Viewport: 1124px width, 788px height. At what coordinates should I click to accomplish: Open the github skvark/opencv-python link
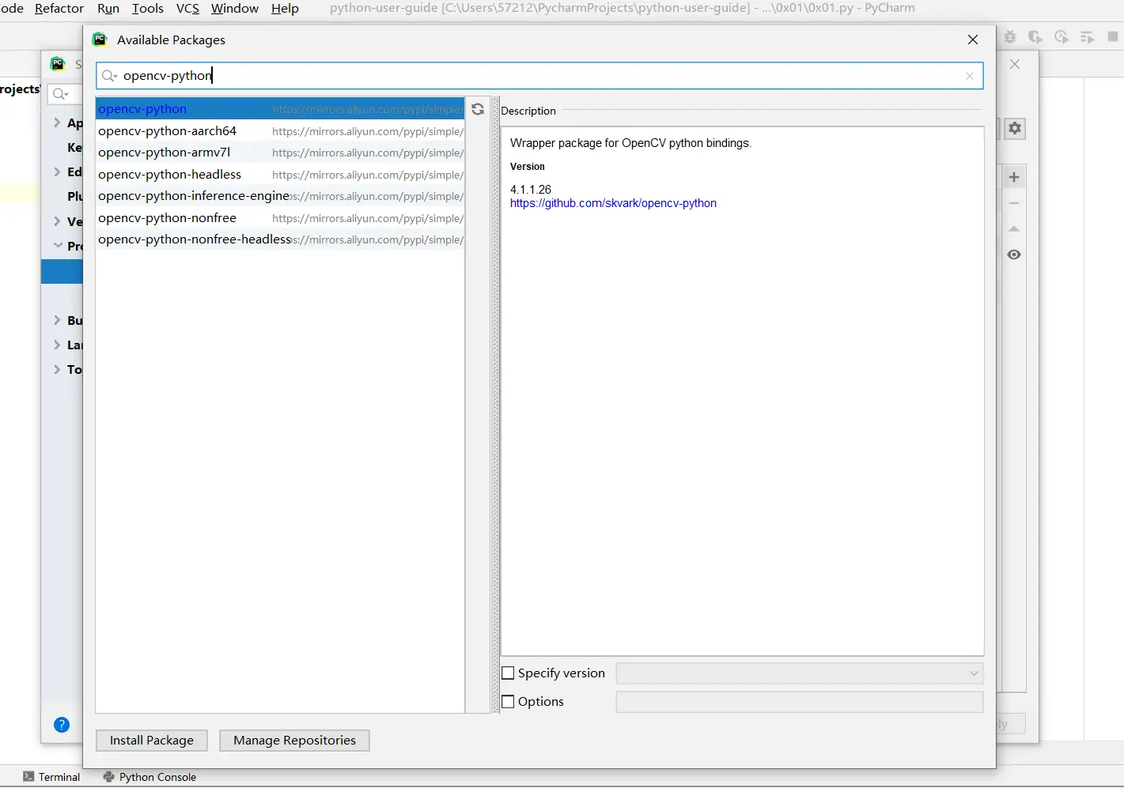click(x=613, y=203)
